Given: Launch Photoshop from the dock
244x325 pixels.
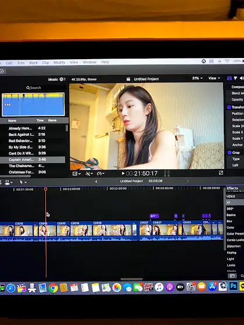Looking at the screenshot, I should coord(233,286).
